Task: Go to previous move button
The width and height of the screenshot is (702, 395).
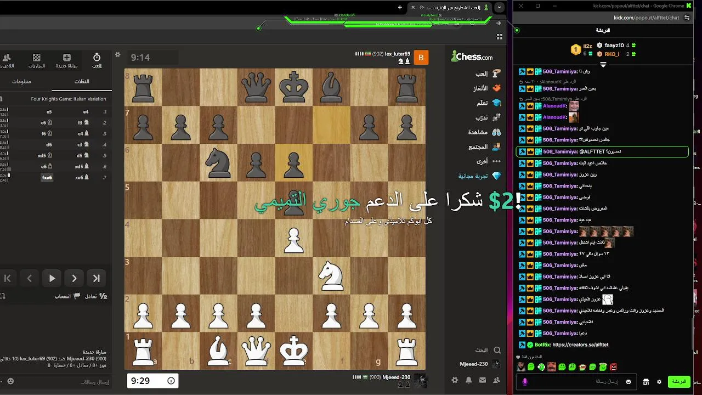Action: (30, 278)
